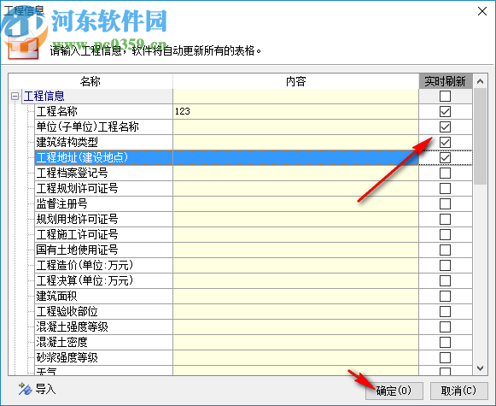Click content field for 建筑结构类型

pos(295,142)
